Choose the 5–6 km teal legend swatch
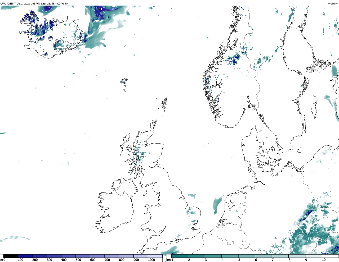Viewport: 339px width, 262px height. click(247, 256)
